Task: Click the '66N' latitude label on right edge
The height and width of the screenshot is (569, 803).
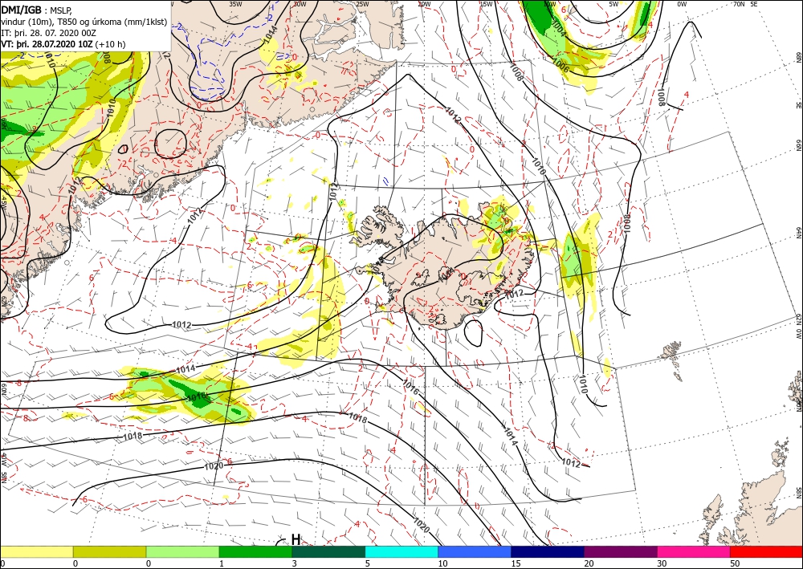Action: pos(799,146)
